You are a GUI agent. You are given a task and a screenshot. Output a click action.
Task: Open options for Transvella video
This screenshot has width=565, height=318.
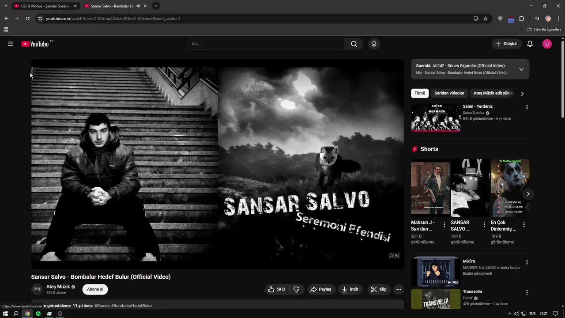(527, 293)
